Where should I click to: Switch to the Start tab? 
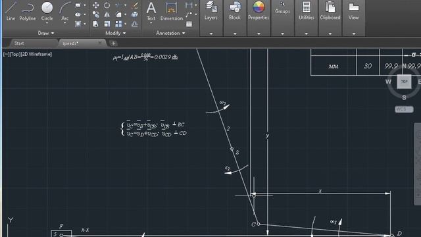point(19,43)
